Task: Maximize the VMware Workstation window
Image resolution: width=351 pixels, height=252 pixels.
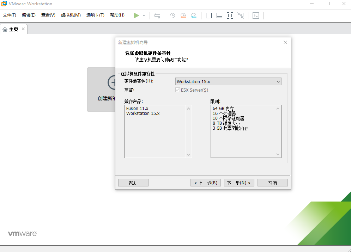Action: 328,4
